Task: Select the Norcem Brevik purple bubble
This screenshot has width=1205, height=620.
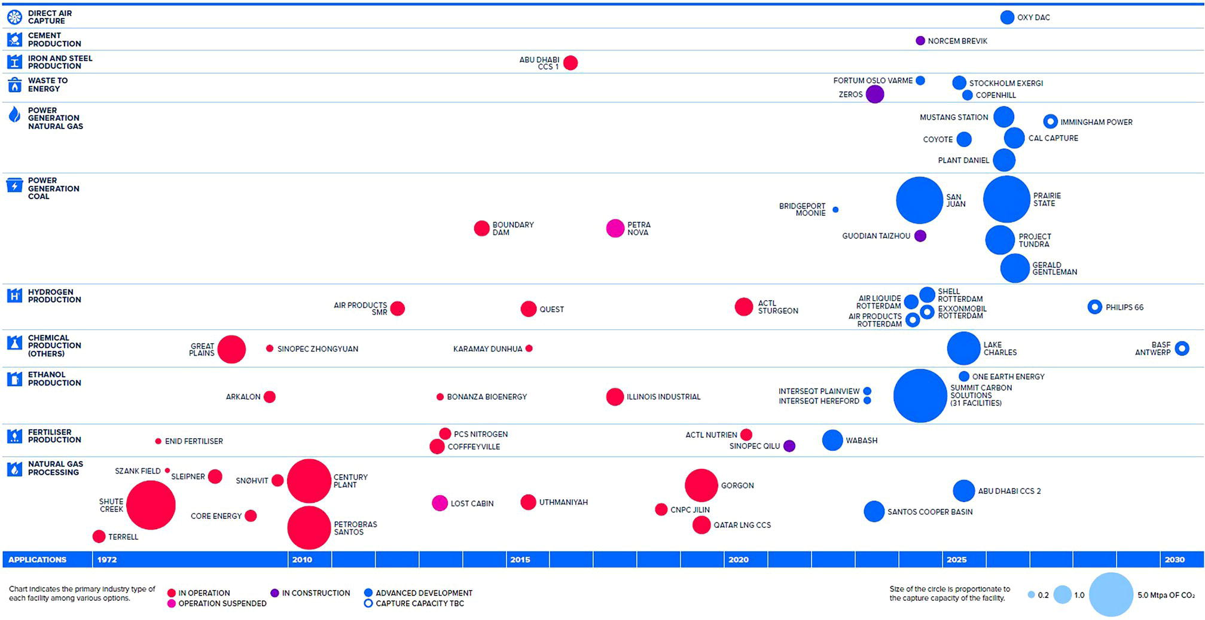Action: [920, 41]
